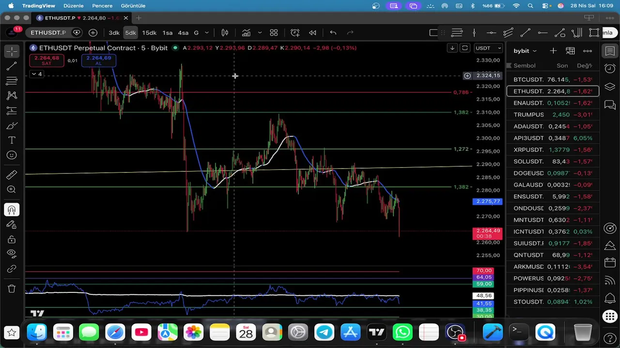Select BTCUSDT in the watchlist

(x=553, y=79)
